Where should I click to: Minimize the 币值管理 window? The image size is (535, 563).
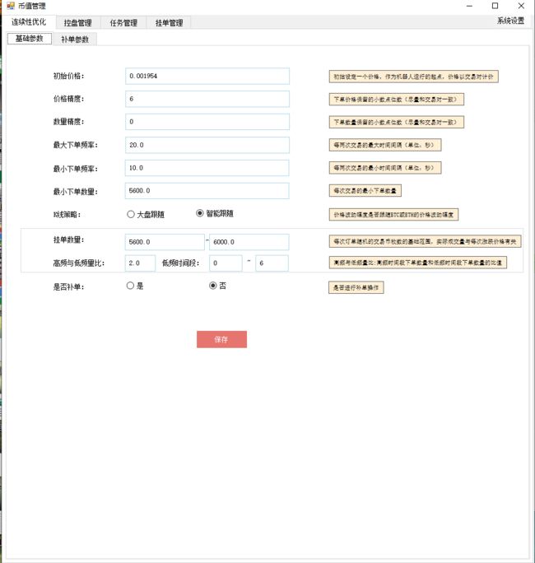tap(469, 6)
